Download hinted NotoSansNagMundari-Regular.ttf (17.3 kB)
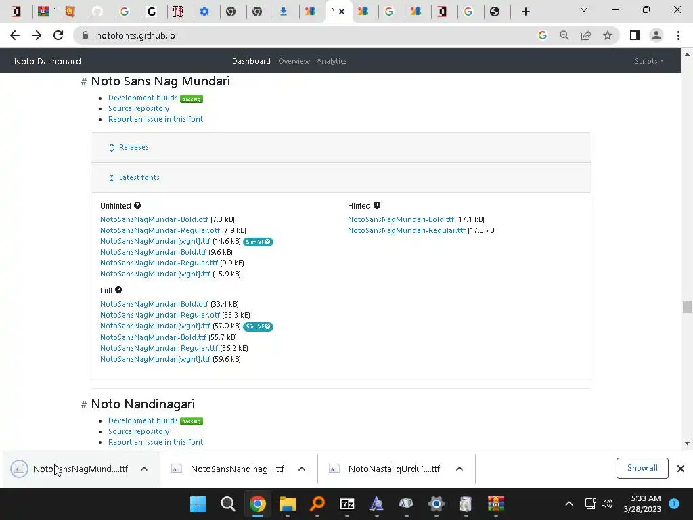Viewport: 693px width, 520px height. pos(407,230)
